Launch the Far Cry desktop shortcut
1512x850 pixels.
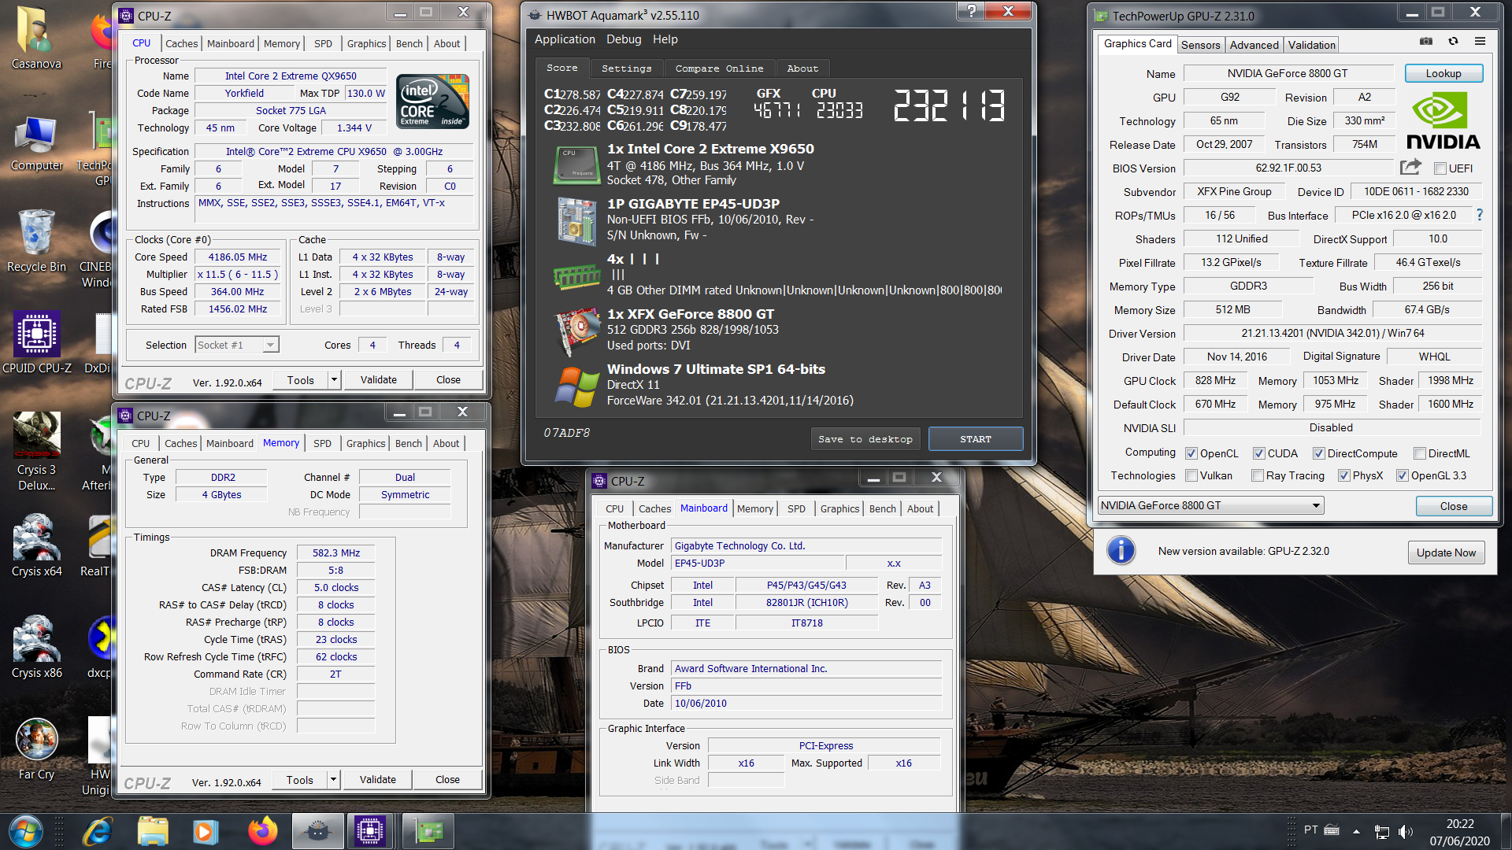pos(36,749)
